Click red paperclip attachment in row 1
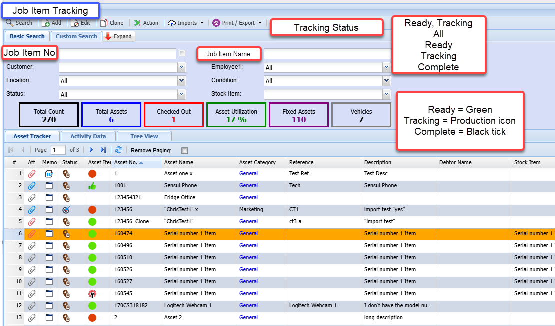Screen dimensions: 555x326 click(x=32, y=174)
